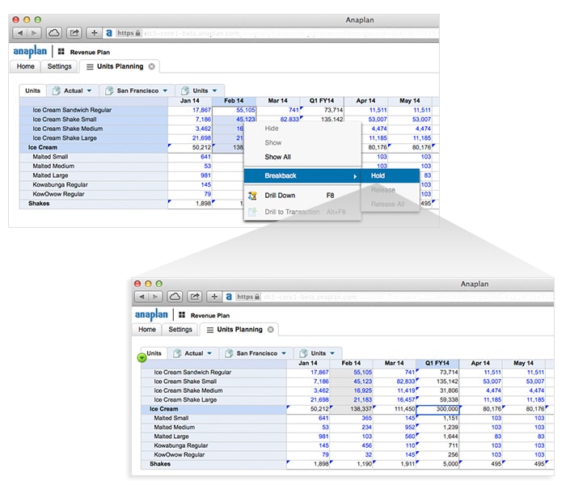The image size is (566, 485).
Task: Click address bar URL in bottom window
Action: (x=408, y=297)
